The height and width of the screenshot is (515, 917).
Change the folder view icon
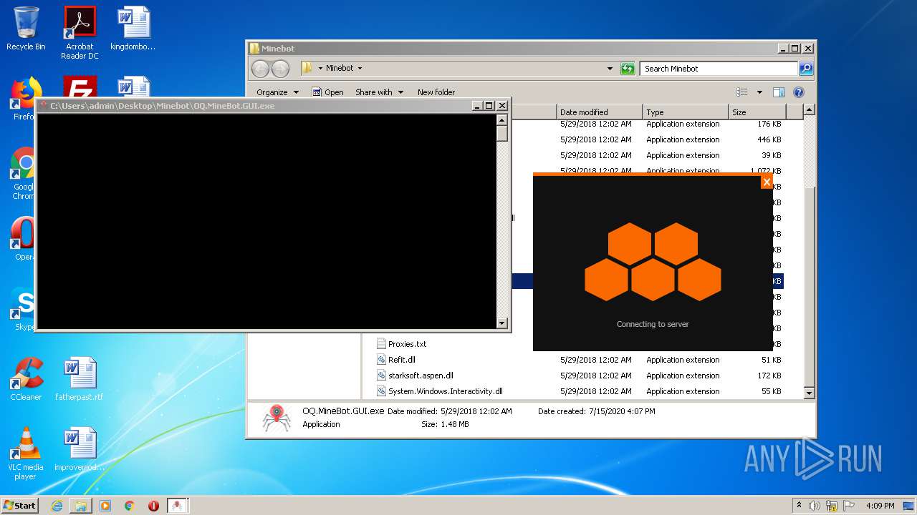point(742,92)
